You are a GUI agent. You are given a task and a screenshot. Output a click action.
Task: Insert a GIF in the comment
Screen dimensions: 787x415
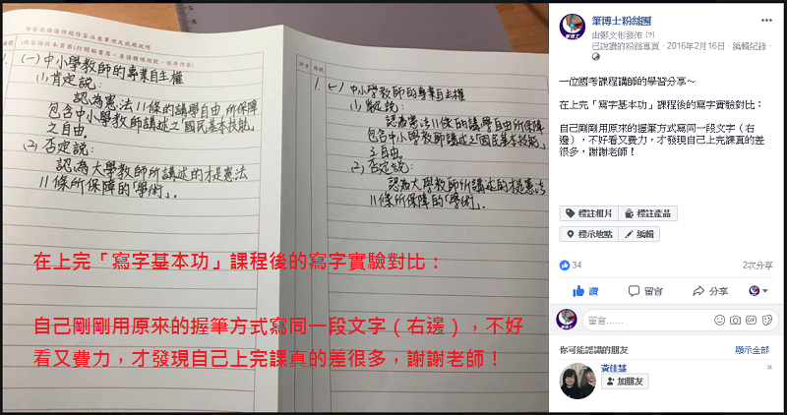point(751,321)
